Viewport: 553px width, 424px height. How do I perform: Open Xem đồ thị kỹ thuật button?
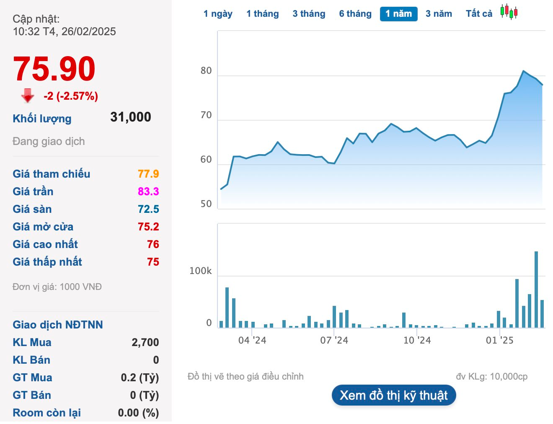point(394,395)
